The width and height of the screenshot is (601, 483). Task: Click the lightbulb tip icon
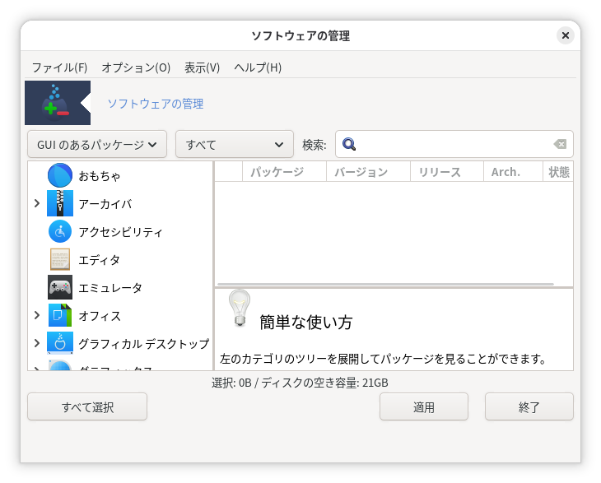point(240,308)
